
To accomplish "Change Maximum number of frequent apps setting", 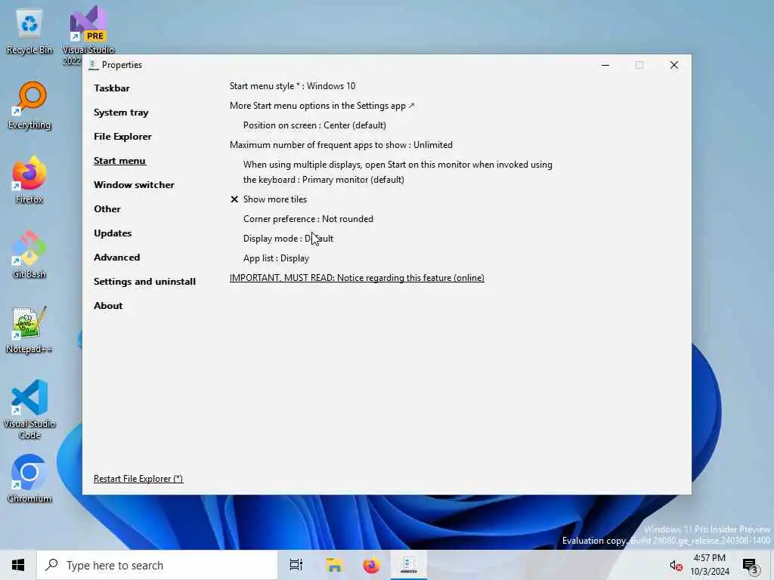I will [341, 145].
